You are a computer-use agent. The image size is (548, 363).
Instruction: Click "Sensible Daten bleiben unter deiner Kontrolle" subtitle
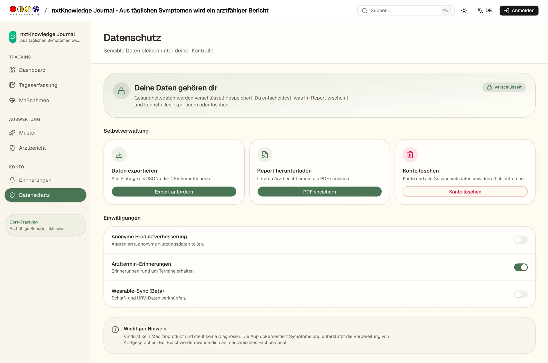click(x=158, y=50)
